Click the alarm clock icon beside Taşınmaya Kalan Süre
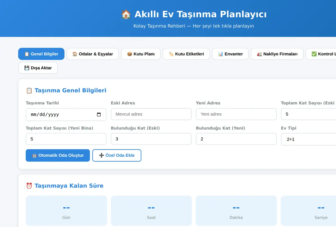This screenshot has height=227, width=336. [29, 186]
